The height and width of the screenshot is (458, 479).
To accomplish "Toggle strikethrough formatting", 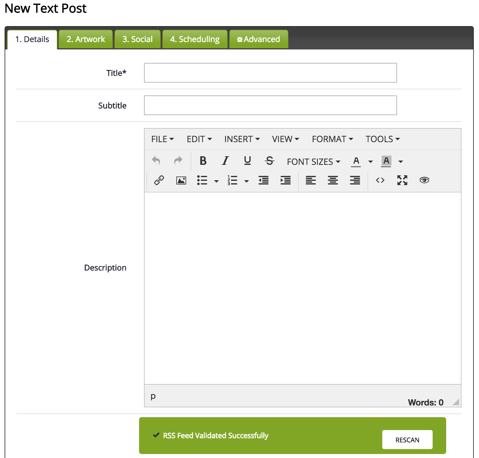I will pos(270,161).
